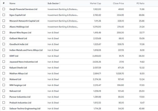The image size is (158, 111).
Task: Open Geojit Financial Services Ltd stock name
Action: tap(23, 9)
